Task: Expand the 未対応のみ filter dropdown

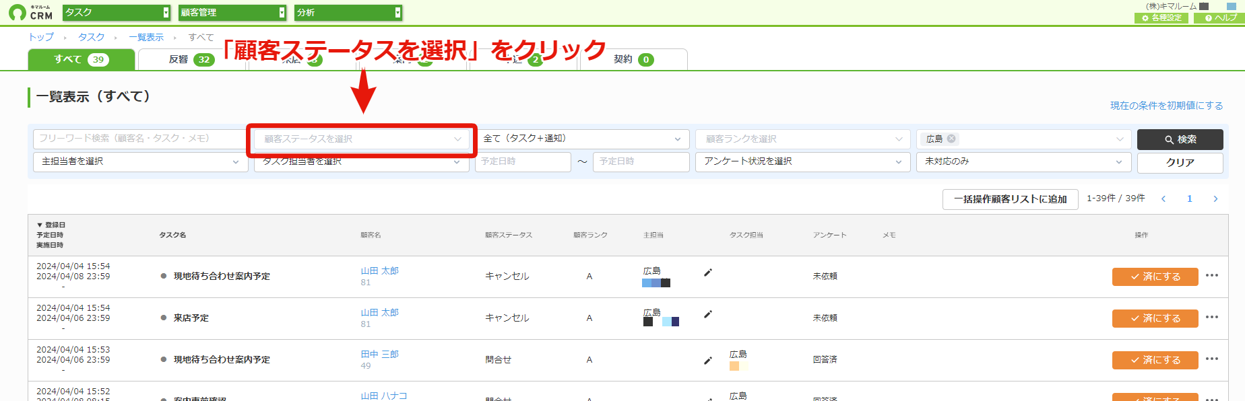Action: (1022, 161)
